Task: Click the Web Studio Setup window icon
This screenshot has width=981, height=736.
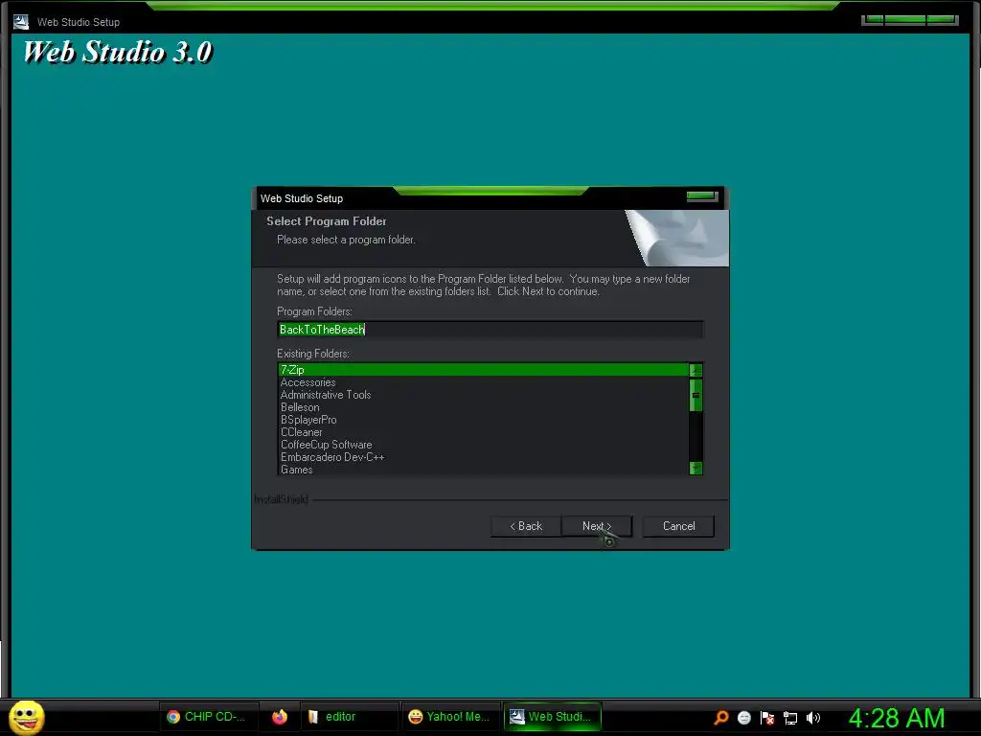Action: [21, 22]
